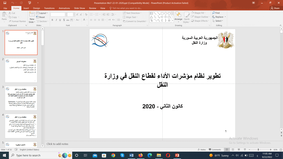Open the Align Text dropdown
The width and height of the screenshot is (283, 159).
coord(130,17)
